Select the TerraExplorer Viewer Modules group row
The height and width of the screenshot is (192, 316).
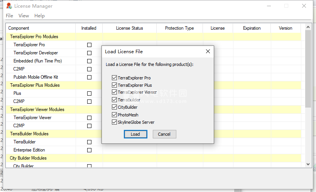154,109
